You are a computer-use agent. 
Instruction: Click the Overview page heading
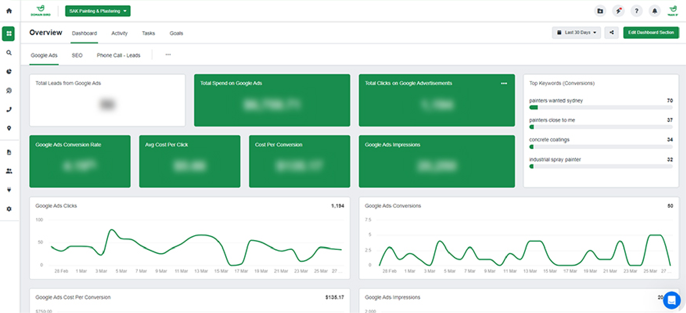click(46, 33)
